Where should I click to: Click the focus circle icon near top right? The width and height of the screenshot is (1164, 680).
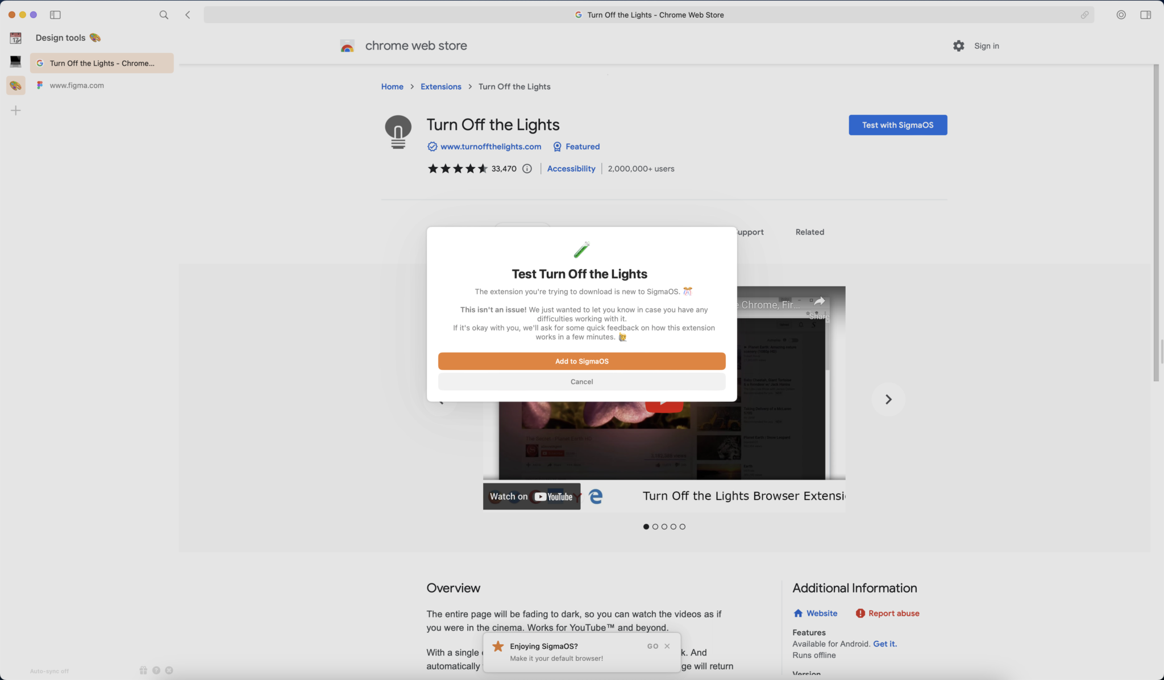point(1121,15)
